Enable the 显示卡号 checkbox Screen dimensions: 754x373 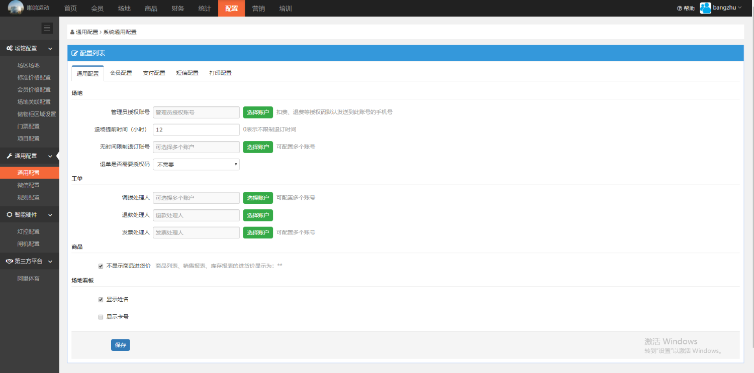(x=101, y=317)
